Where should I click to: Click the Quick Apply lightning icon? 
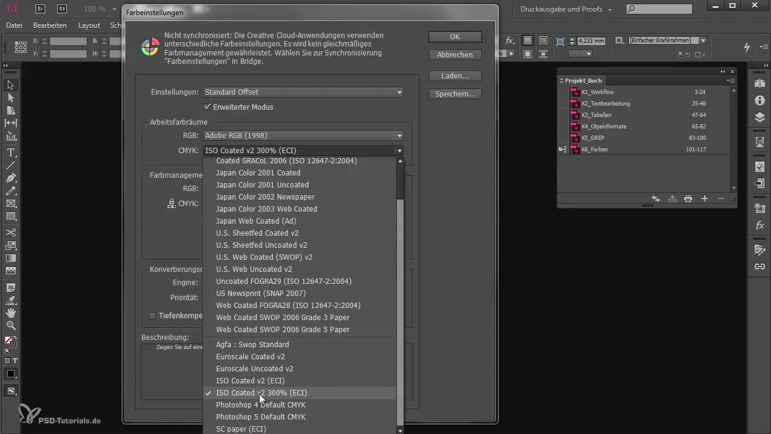click(x=748, y=47)
